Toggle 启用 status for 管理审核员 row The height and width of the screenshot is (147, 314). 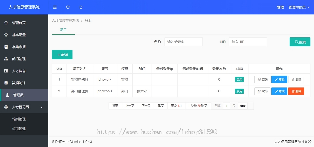coord(239,79)
